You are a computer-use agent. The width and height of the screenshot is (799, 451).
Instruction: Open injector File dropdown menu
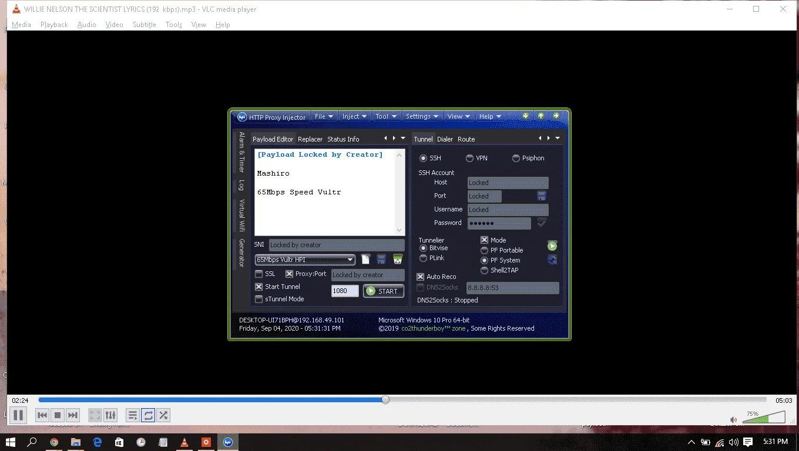coord(324,116)
